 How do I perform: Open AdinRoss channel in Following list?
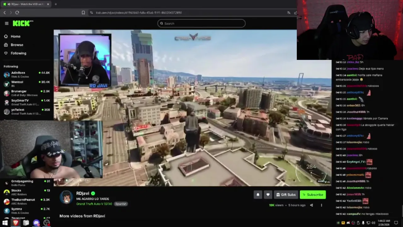tap(27, 74)
